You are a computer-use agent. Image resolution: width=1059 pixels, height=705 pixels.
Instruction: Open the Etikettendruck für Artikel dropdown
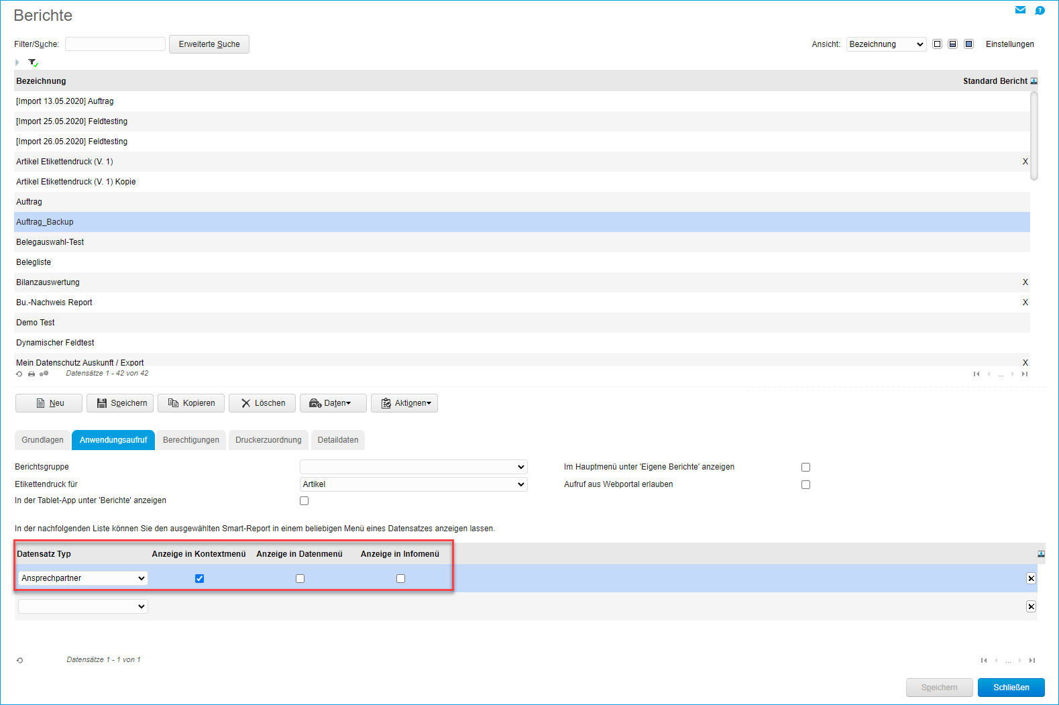tap(413, 484)
